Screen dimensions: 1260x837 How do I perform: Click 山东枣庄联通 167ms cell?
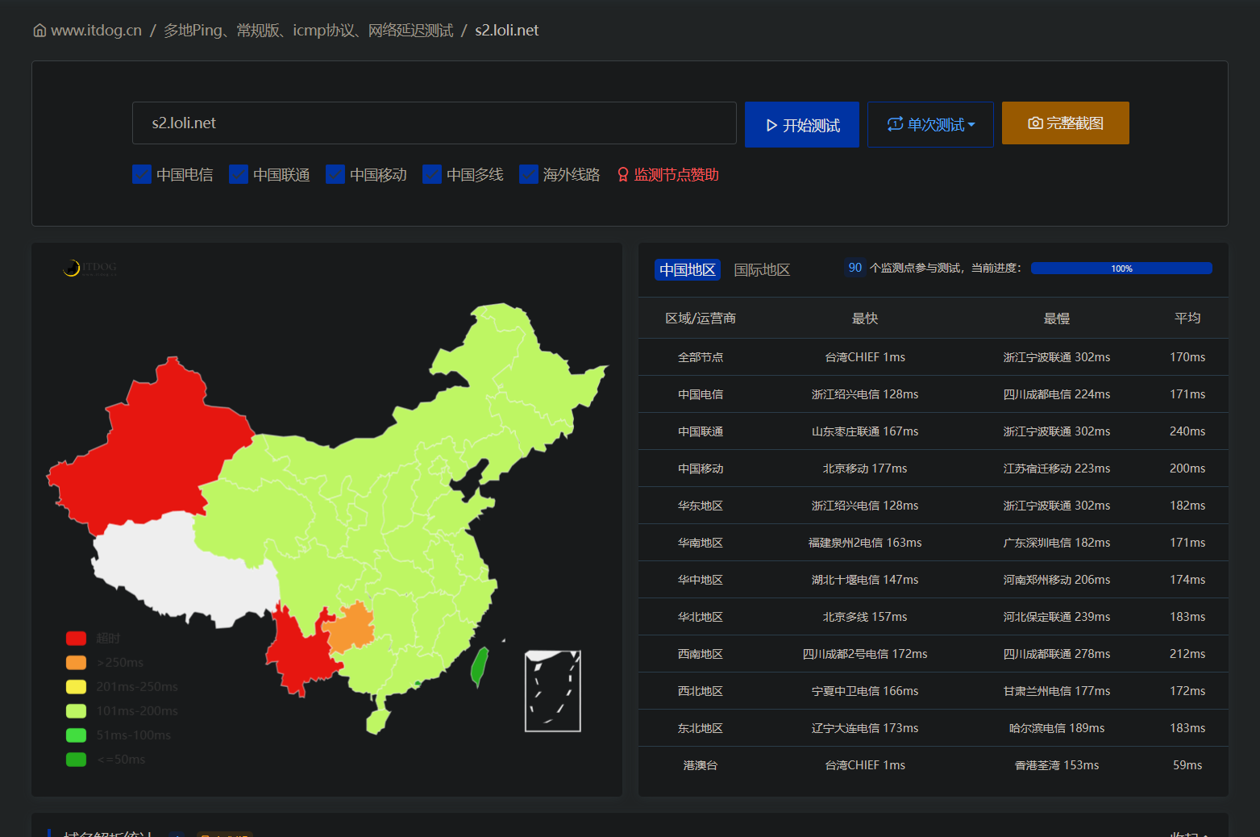(865, 431)
